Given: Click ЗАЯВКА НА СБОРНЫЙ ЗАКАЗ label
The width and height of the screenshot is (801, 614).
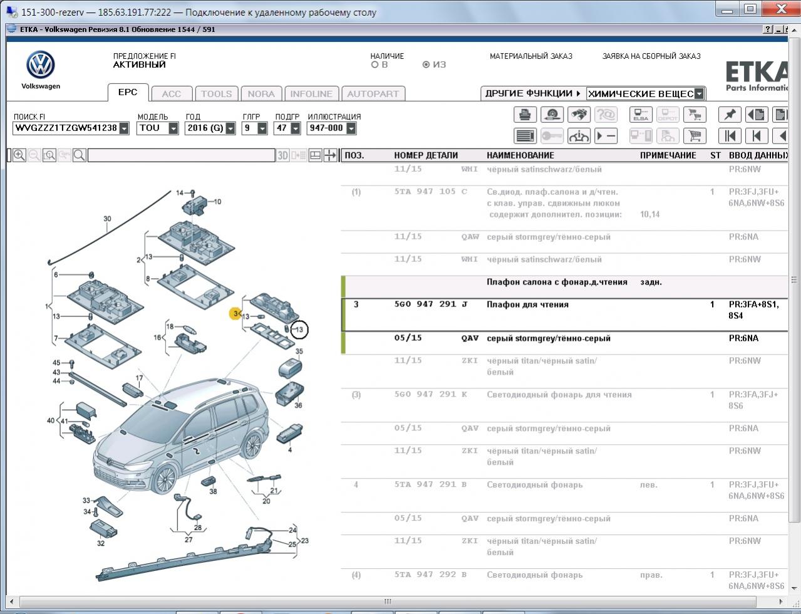Looking at the screenshot, I should (651, 56).
